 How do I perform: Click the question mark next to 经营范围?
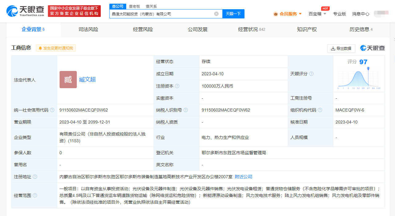[x=35, y=195]
